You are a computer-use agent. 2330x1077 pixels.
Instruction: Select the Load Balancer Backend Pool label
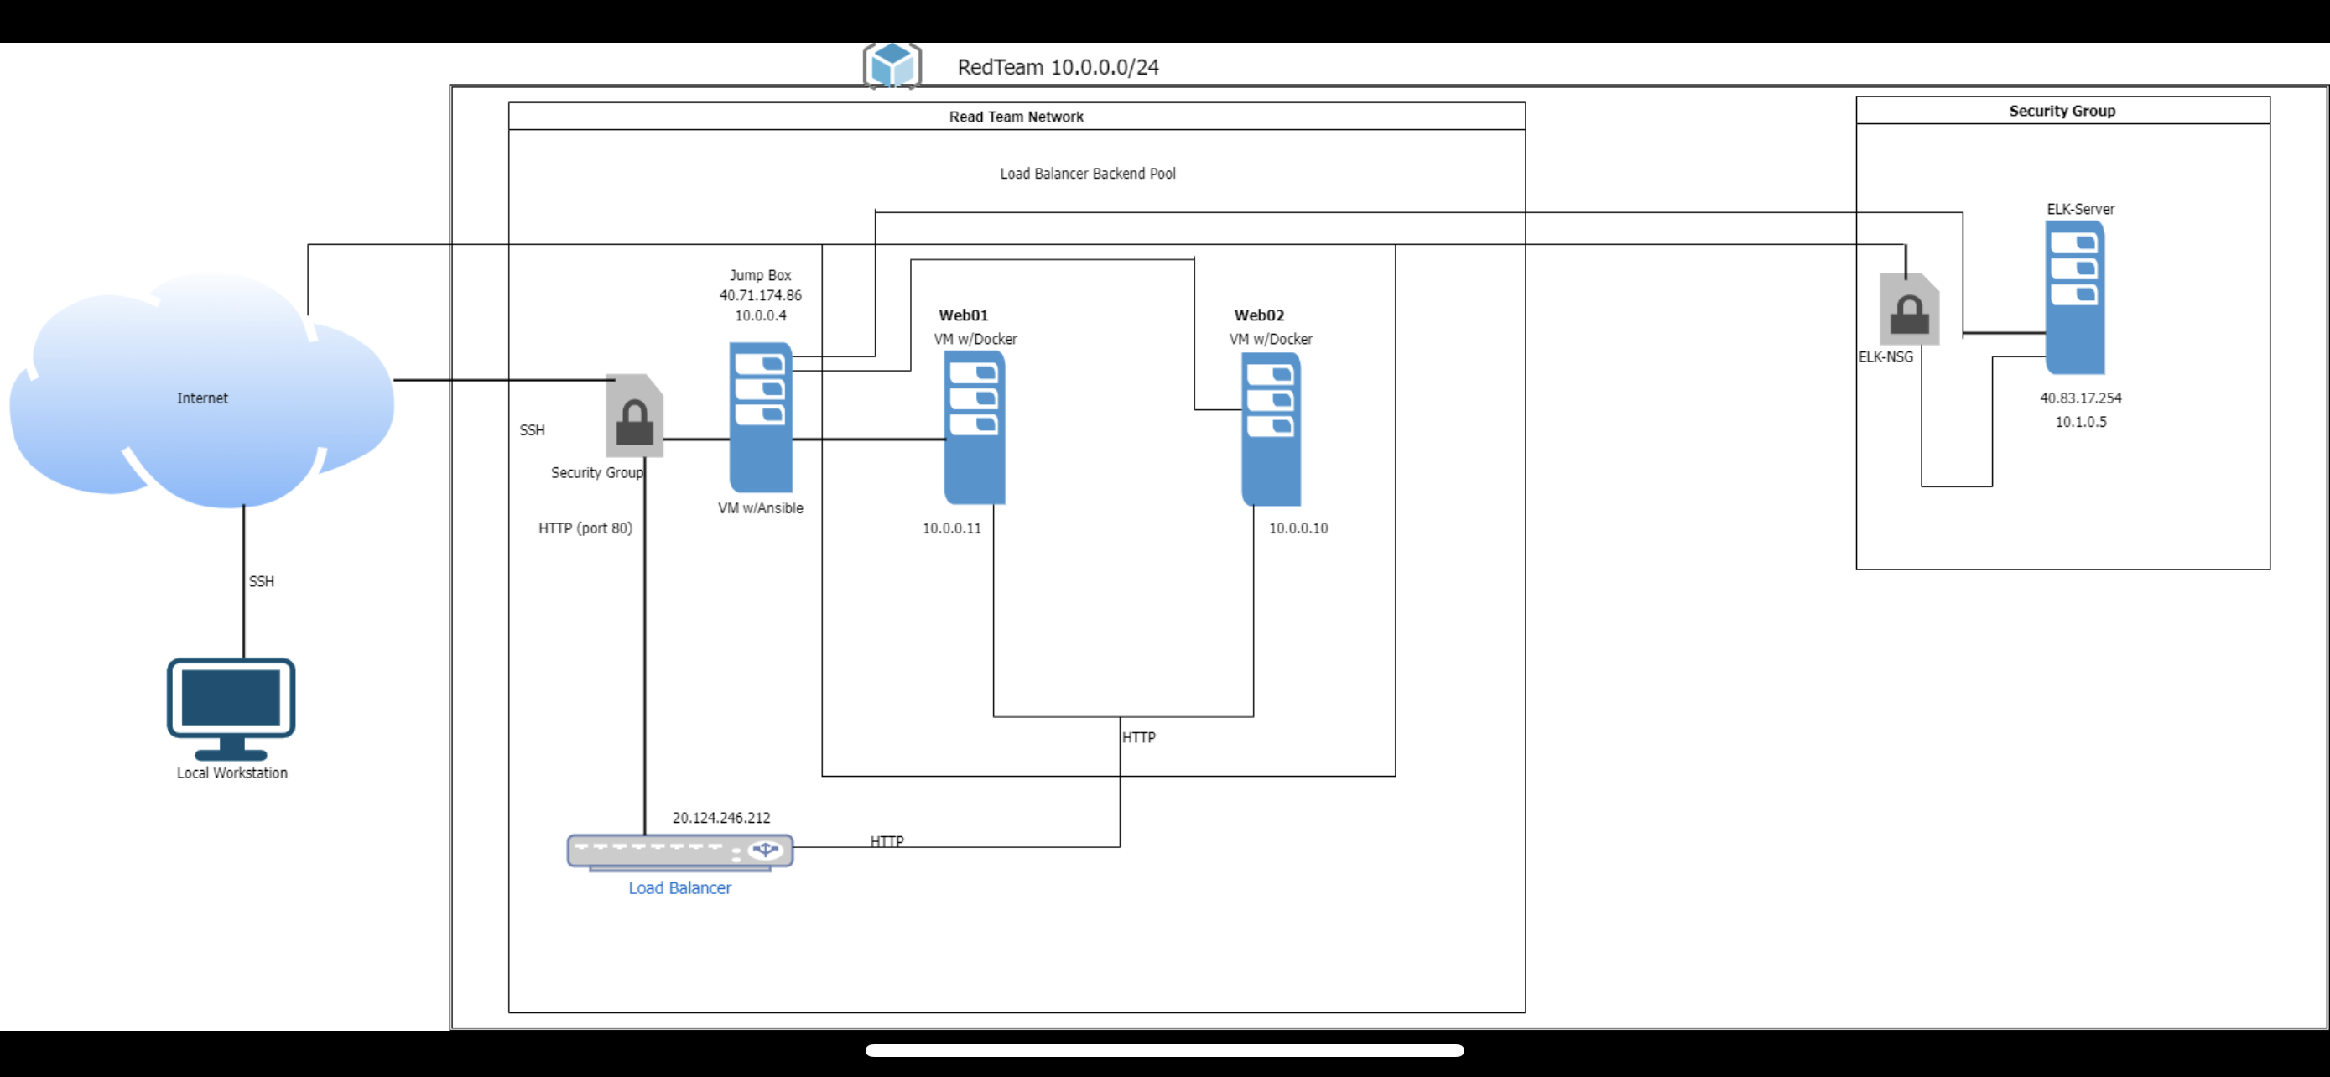click(1087, 174)
